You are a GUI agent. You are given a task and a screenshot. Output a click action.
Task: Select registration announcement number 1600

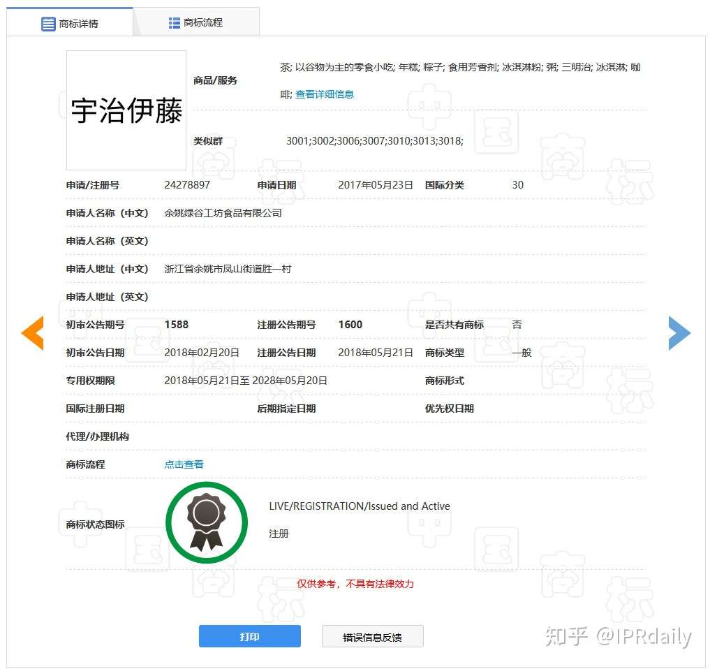[350, 324]
